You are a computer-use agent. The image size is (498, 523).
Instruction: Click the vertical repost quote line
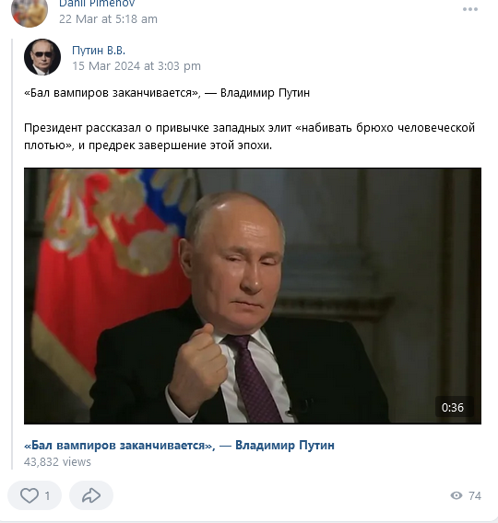click(12, 254)
